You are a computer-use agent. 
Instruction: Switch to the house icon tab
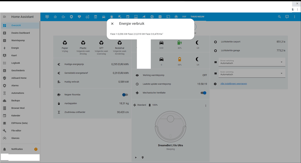click(x=55, y=17)
